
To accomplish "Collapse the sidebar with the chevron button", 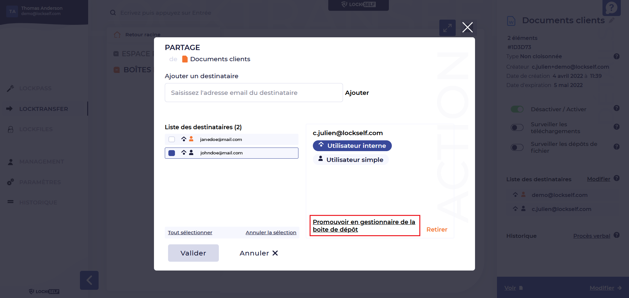I will click(x=89, y=280).
